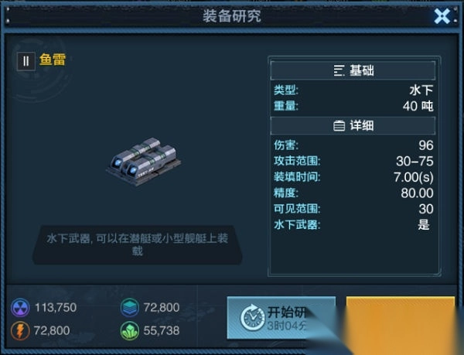Select the torpedo launcher equipment image

click(x=144, y=162)
